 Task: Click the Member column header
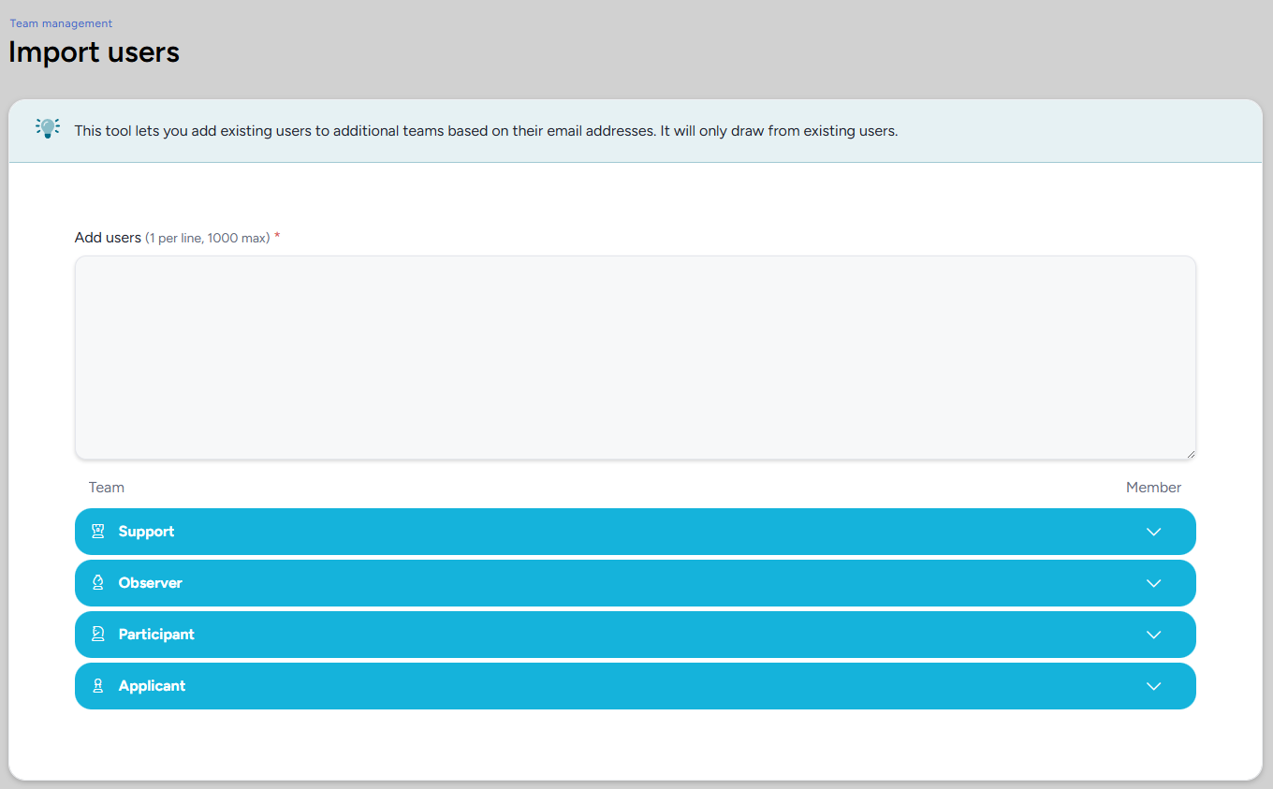[x=1153, y=488]
